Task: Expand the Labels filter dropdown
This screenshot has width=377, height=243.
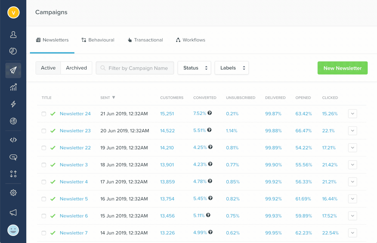Action: [232, 68]
